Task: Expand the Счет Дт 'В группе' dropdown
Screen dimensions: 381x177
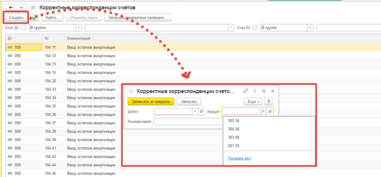Action: coord(79,28)
